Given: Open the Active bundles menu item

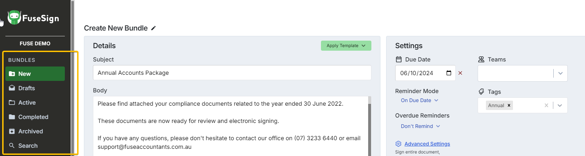Looking at the screenshot, I should (27, 102).
